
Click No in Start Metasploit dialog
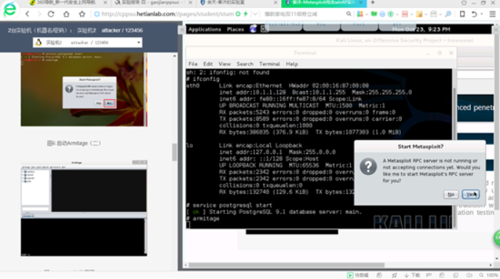tap(451, 194)
